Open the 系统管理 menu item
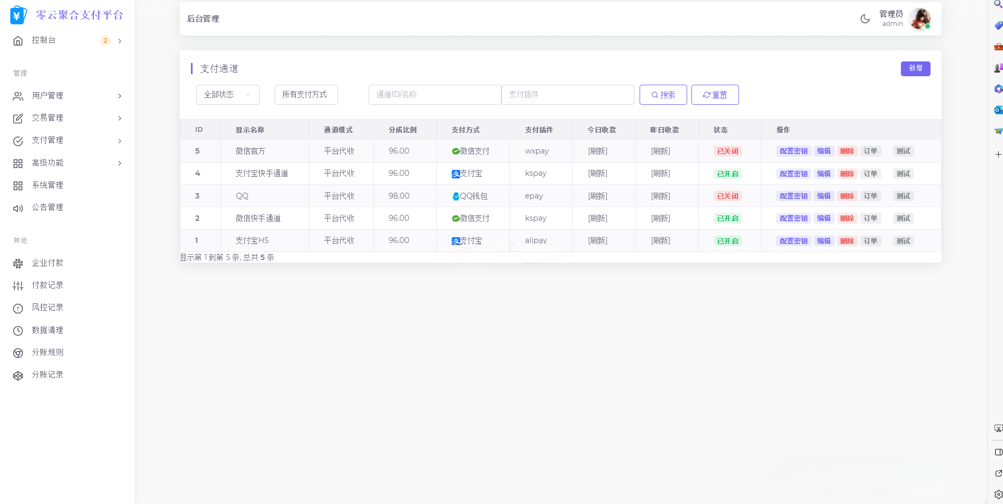 click(x=47, y=185)
